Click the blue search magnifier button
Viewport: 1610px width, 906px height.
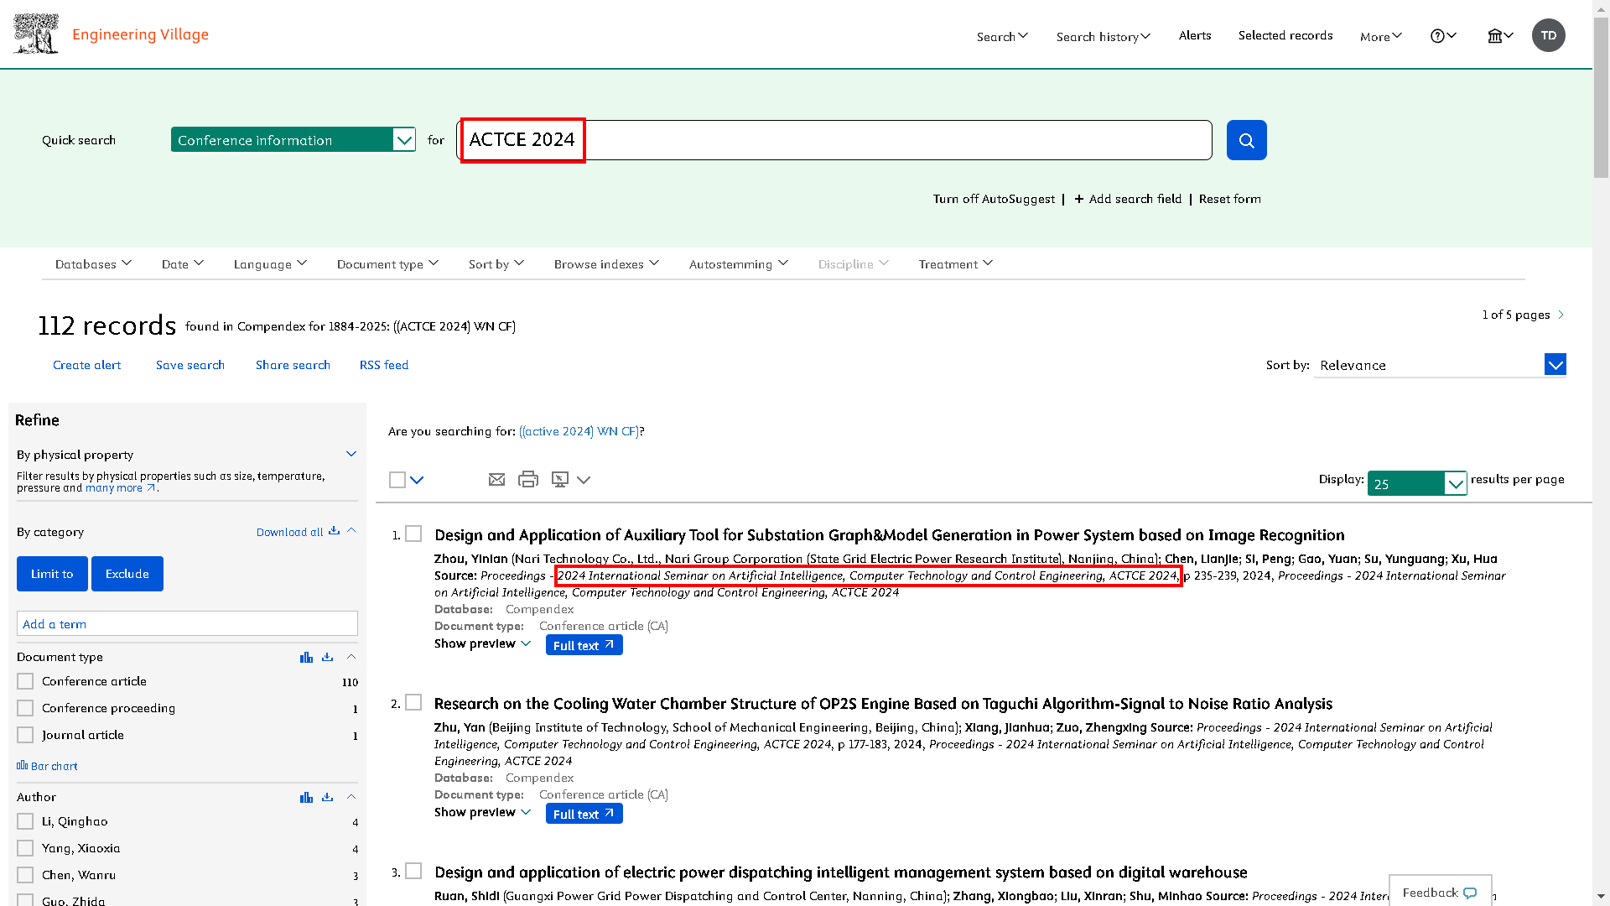coord(1246,140)
